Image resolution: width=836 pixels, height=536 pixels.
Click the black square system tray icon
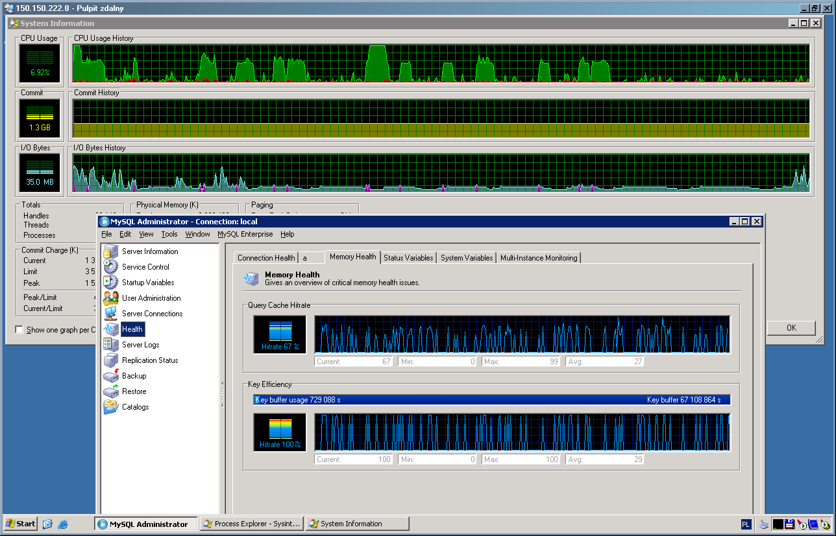point(778,524)
